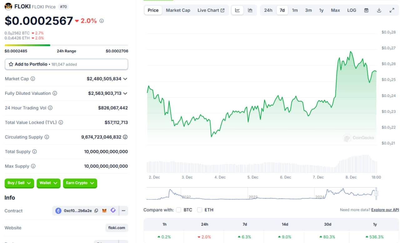Set the chart range to 24h
Image resolution: width=400 pixels, height=243 pixels.
click(268, 10)
